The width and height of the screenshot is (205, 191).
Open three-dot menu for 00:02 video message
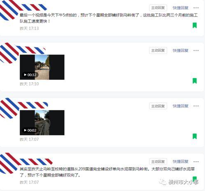(196, 106)
